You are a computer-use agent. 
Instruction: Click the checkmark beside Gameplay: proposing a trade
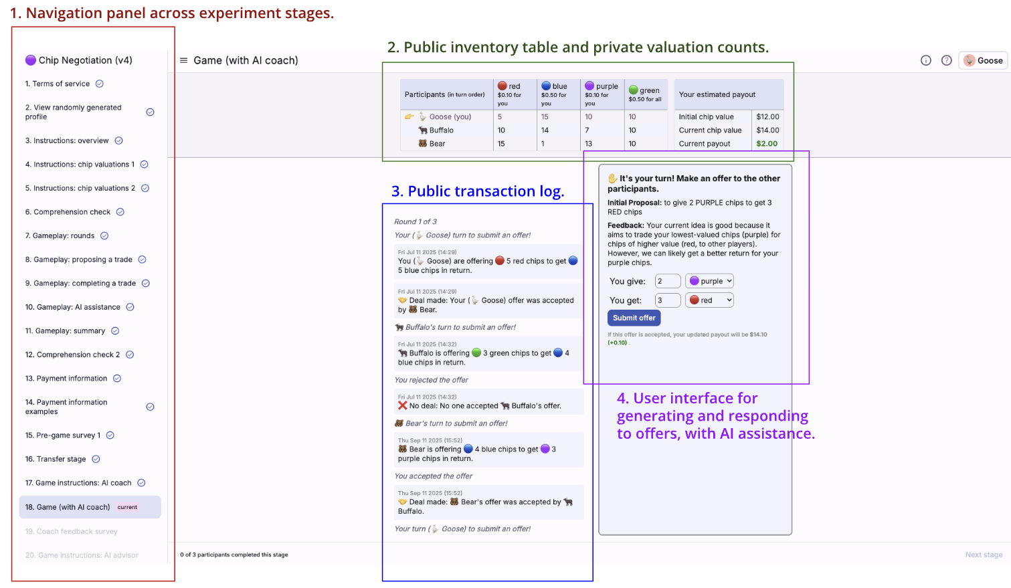(142, 260)
